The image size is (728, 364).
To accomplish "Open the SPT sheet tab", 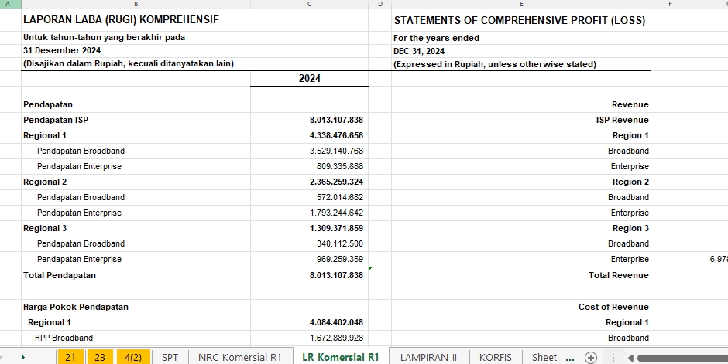I will click(x=170, y=357).
